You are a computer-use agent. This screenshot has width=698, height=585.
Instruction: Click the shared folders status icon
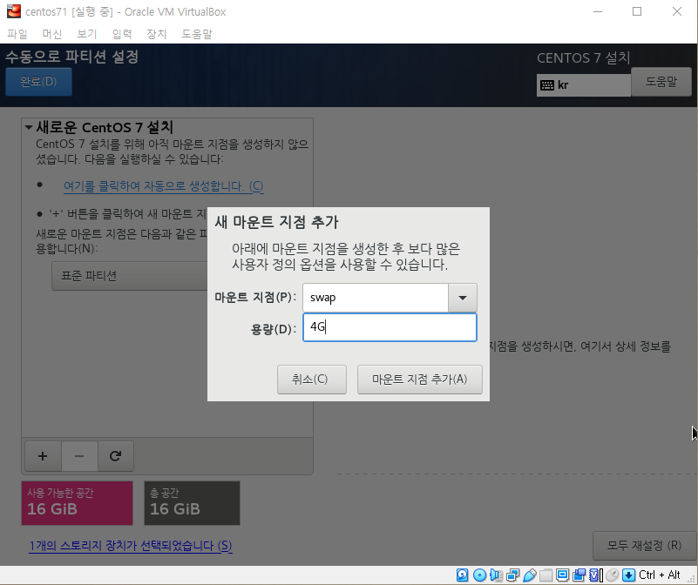(546, 575)
